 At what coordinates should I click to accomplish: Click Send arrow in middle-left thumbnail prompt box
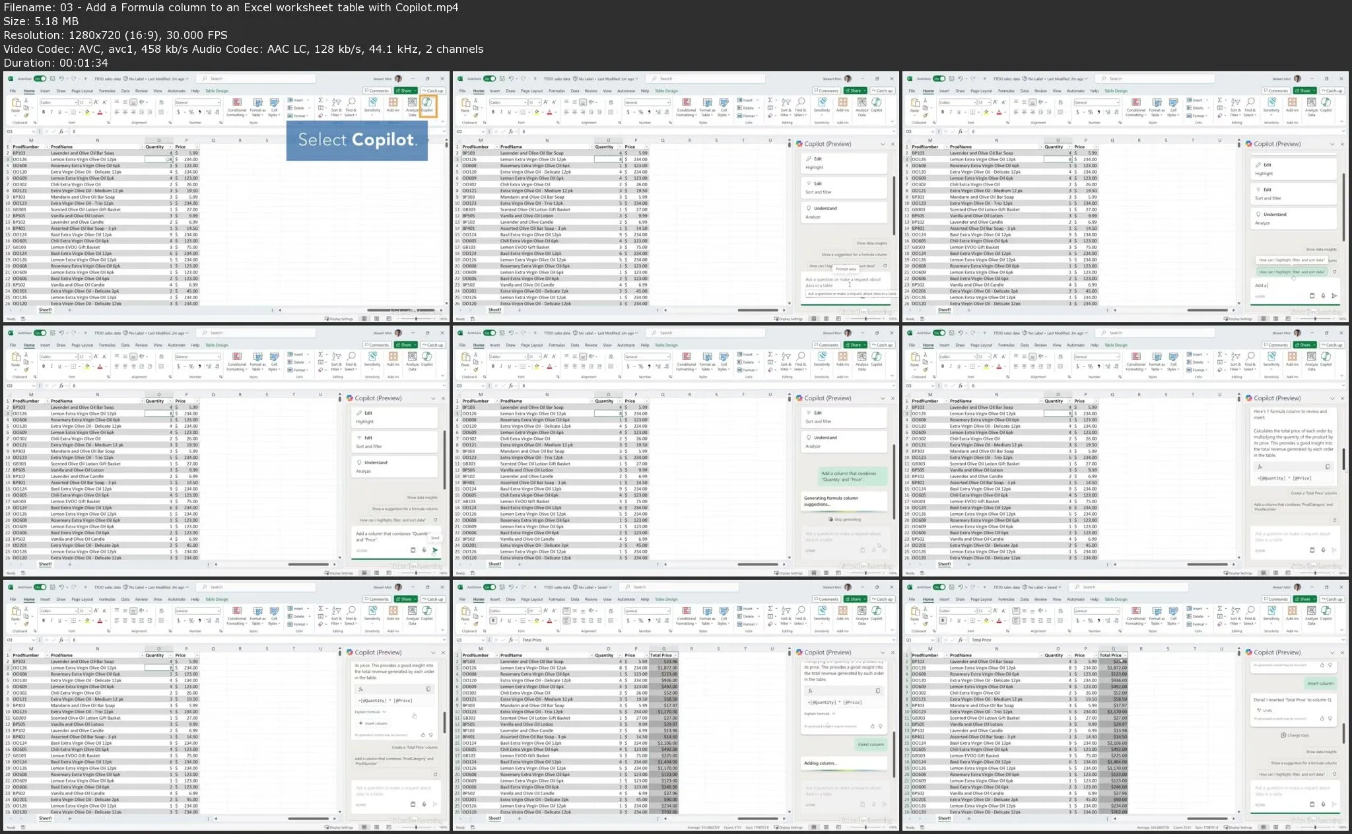(x=435, y=550)
